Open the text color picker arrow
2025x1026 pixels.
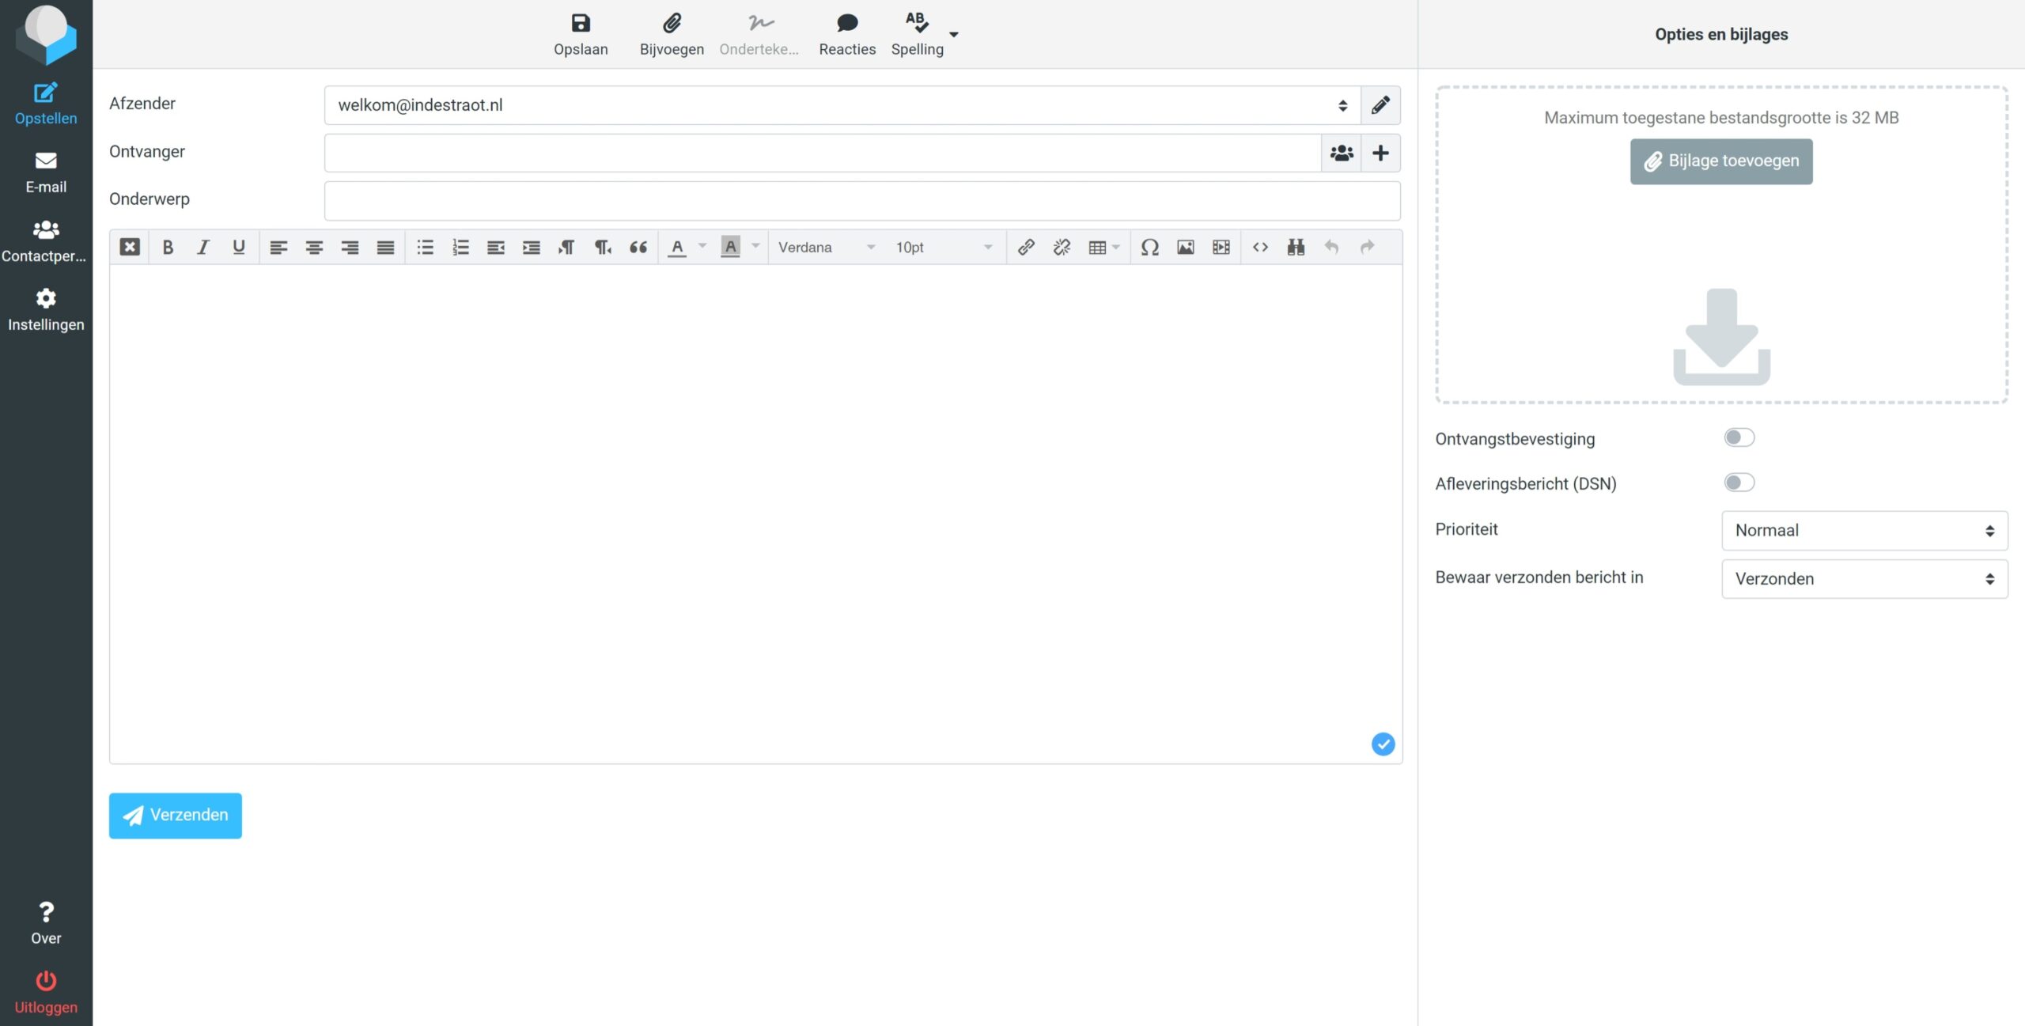(702, 247)
